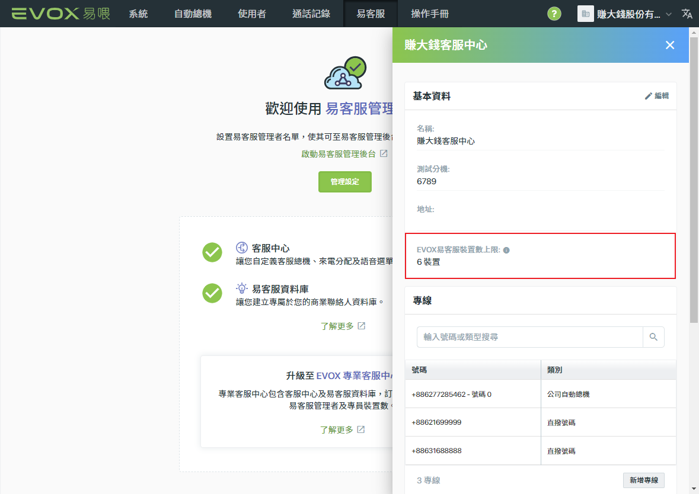Click the info icon beside EVOX易客服裝置數上限
The width and height of the screenshot is (699, 494).
pyautogui.click(x=506, y=251)
